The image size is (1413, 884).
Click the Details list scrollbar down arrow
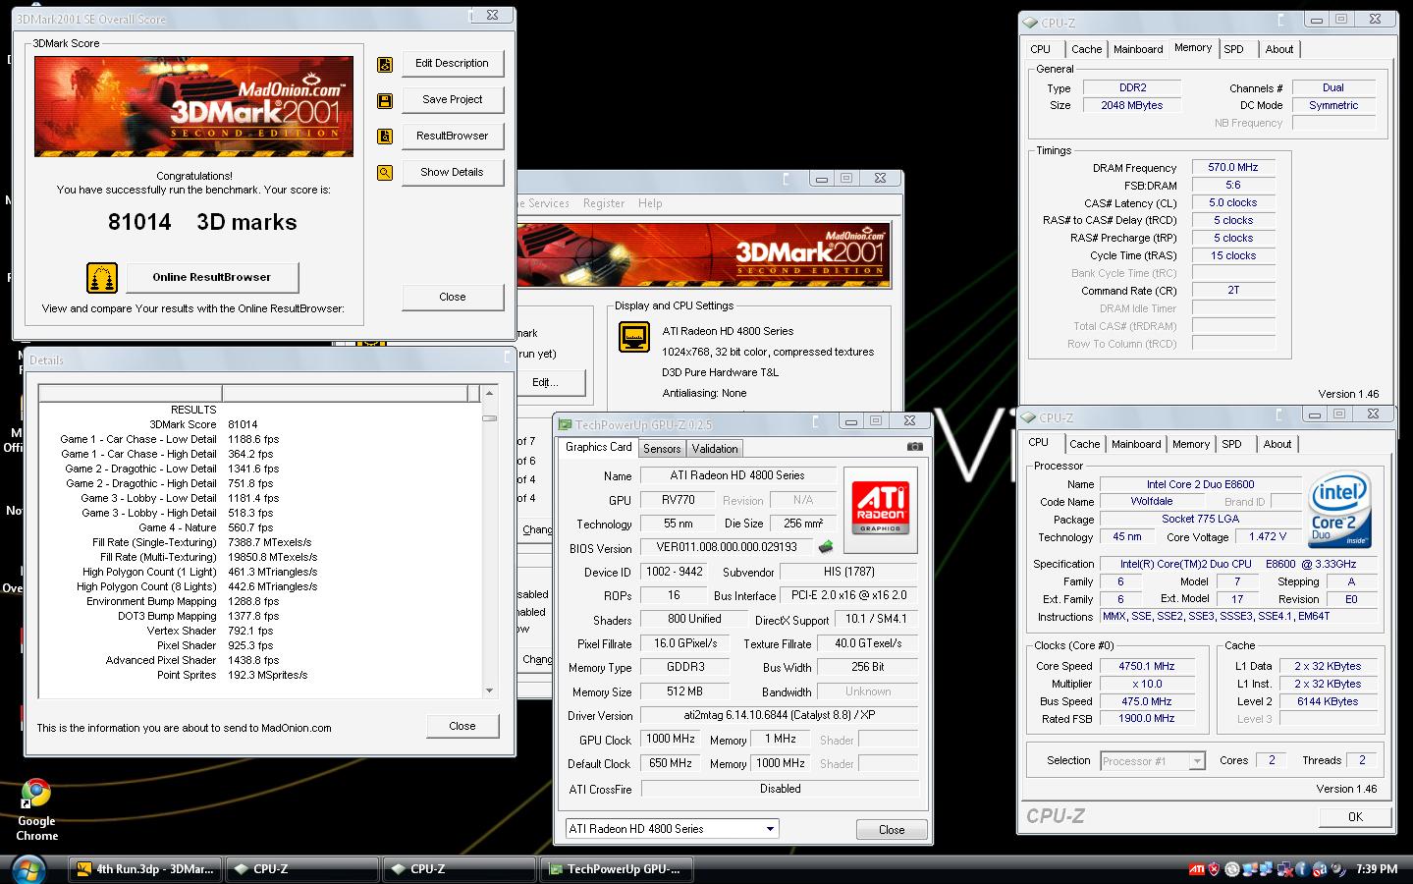tap(490, 691)
